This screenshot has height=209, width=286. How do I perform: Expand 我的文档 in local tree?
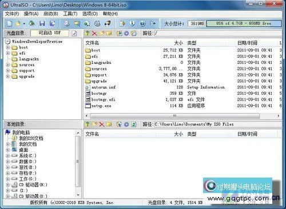tap(8, 144)
